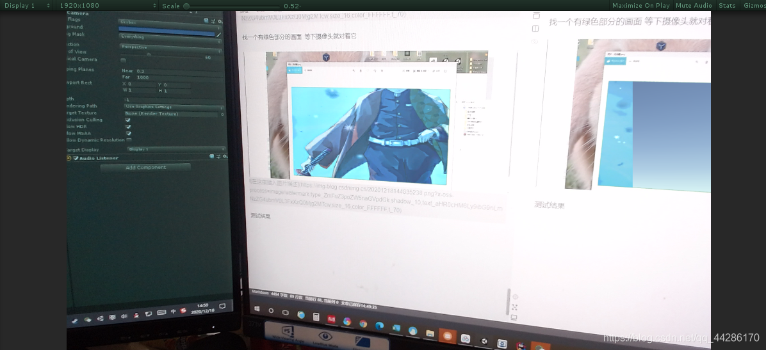Toggle the Audio Listener enabled checkbox
The height and width of the screenshot is (350, 766).
point(76,158)
